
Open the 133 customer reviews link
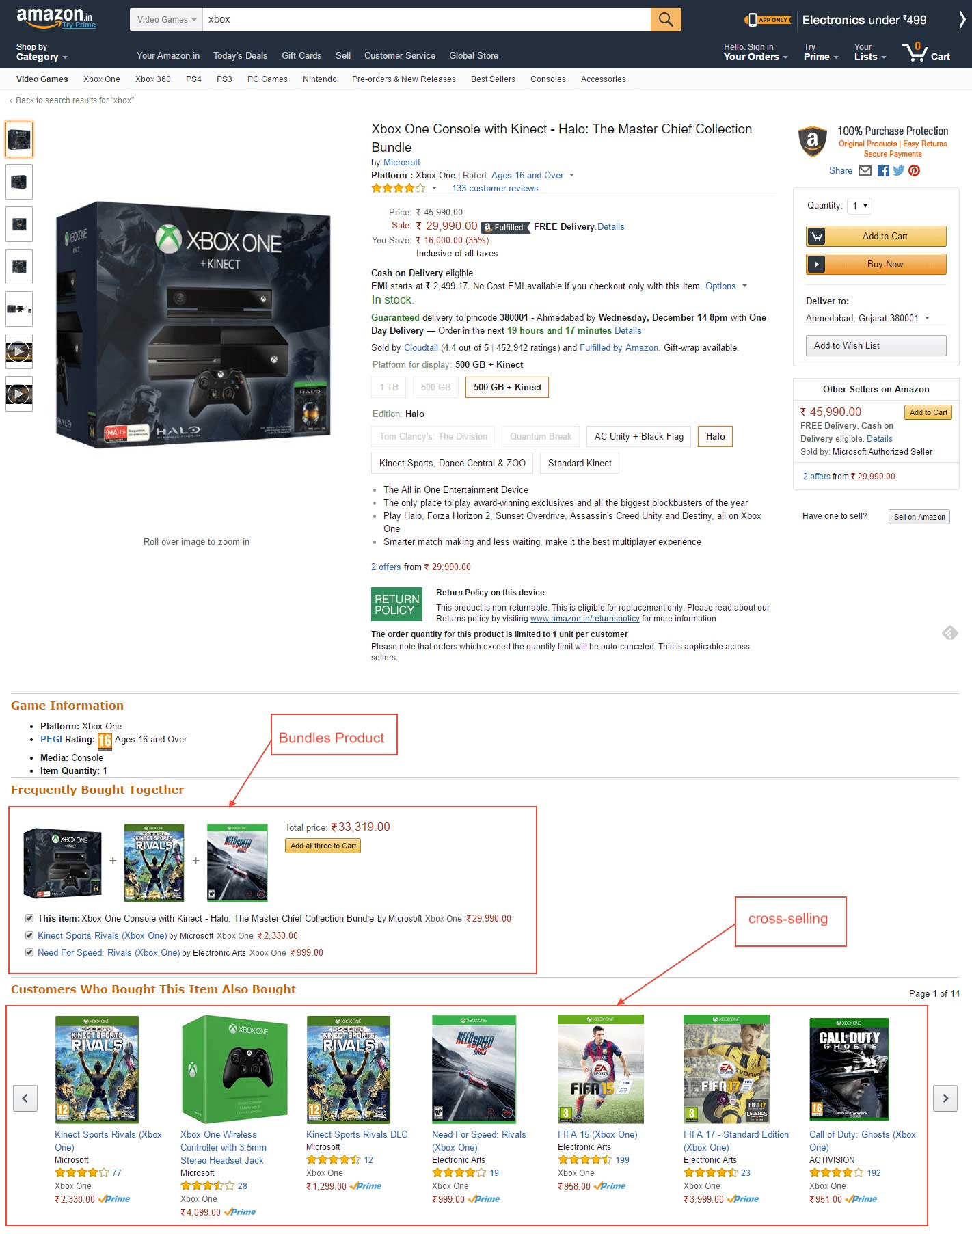point(495,188)
